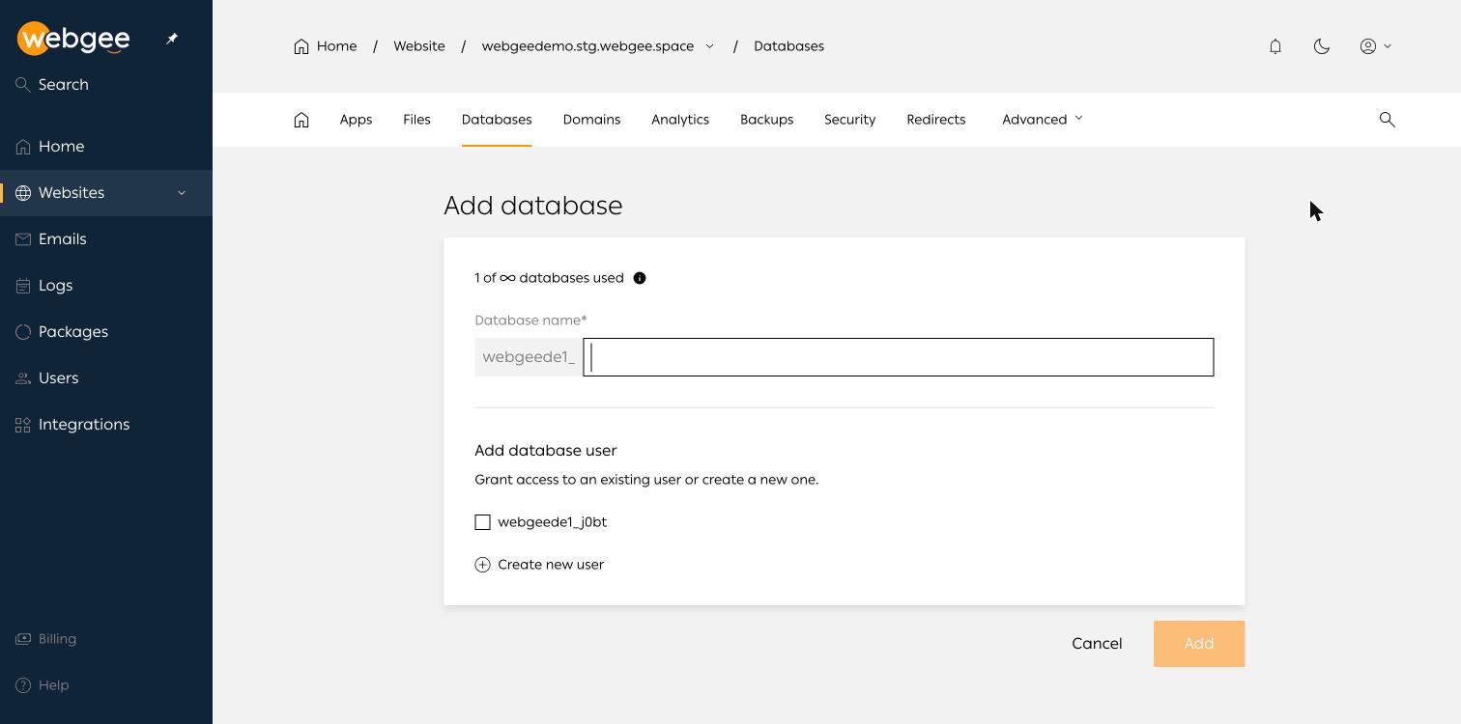Switch to the Files tab
This screenshot has height=724, width=1461.
(416, 120)
